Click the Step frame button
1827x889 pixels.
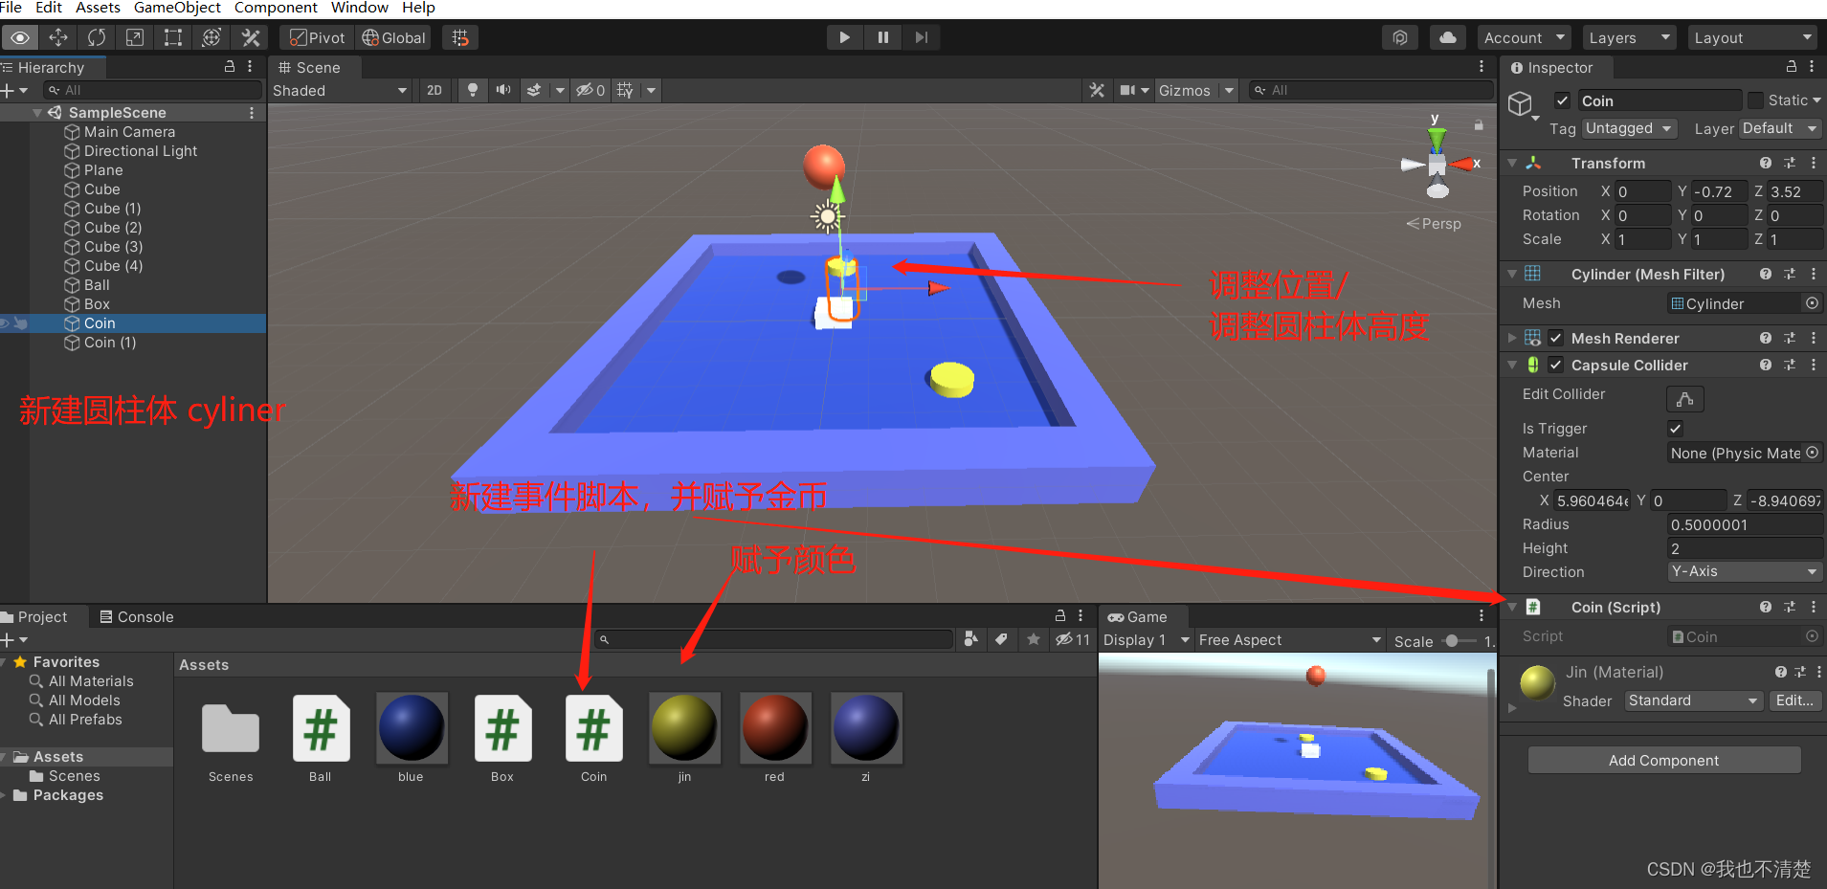(921, 37)
